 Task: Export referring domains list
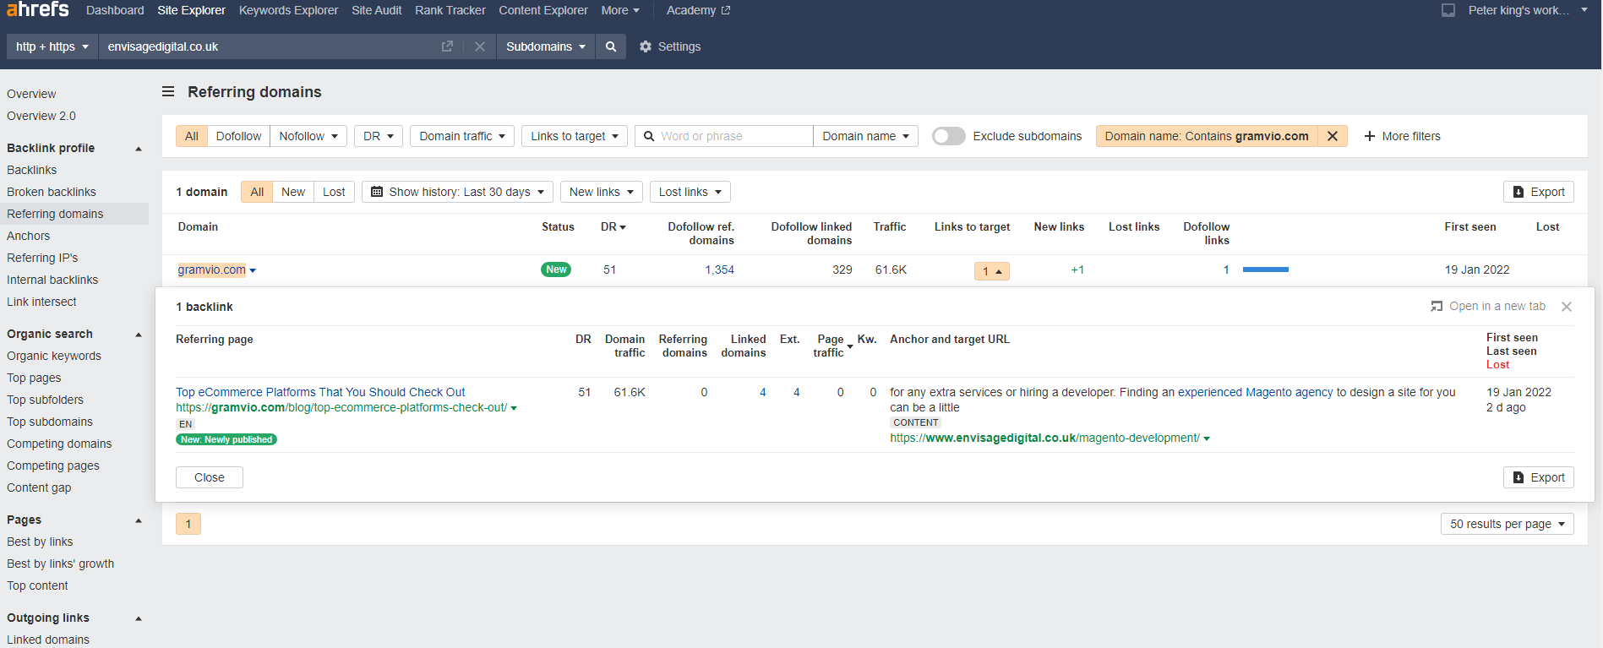(x=1538, y=192)
